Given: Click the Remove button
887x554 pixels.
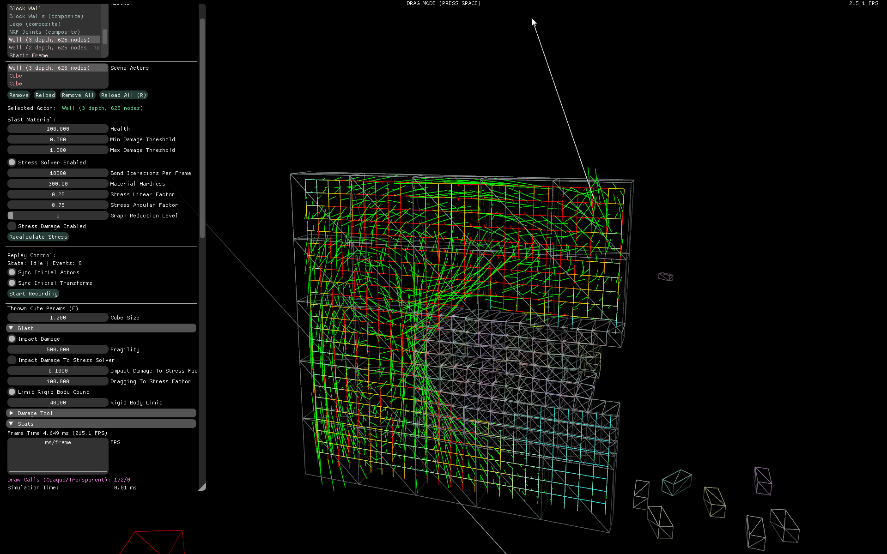Looking at the screenshot, I should point(19,95).
